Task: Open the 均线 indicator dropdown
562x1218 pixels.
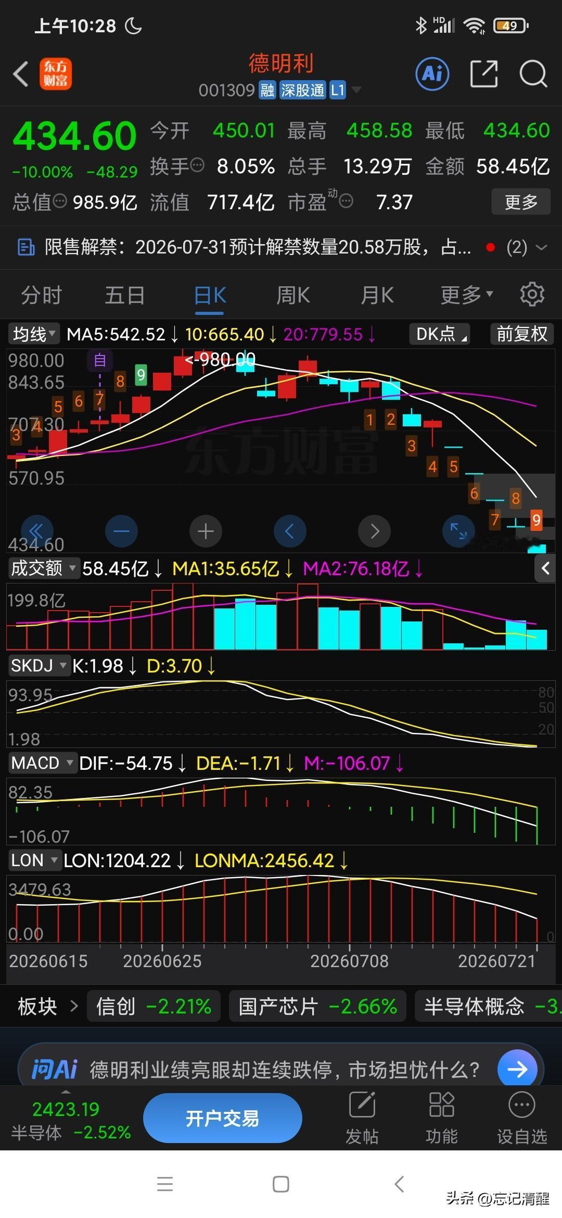Action: click(34, 334)
